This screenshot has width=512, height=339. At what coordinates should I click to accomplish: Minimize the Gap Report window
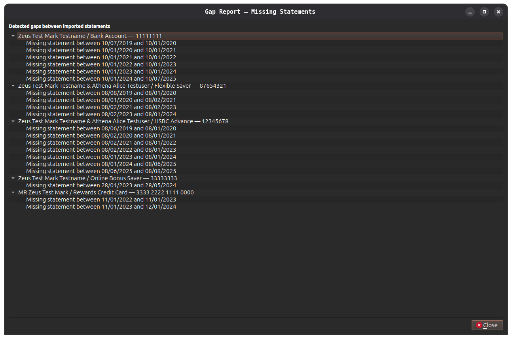point(470,12)
